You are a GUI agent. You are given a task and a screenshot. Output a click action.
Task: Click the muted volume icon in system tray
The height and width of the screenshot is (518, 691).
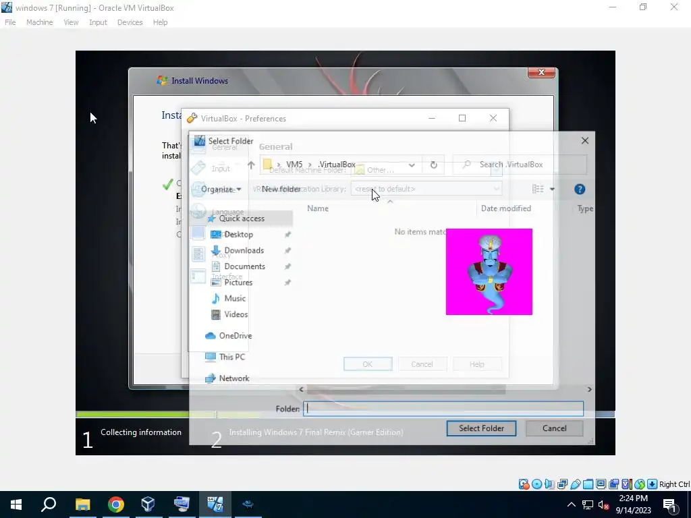point(603,505)
